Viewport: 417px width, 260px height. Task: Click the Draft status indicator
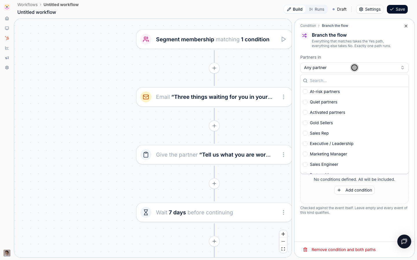coord(339,9)
